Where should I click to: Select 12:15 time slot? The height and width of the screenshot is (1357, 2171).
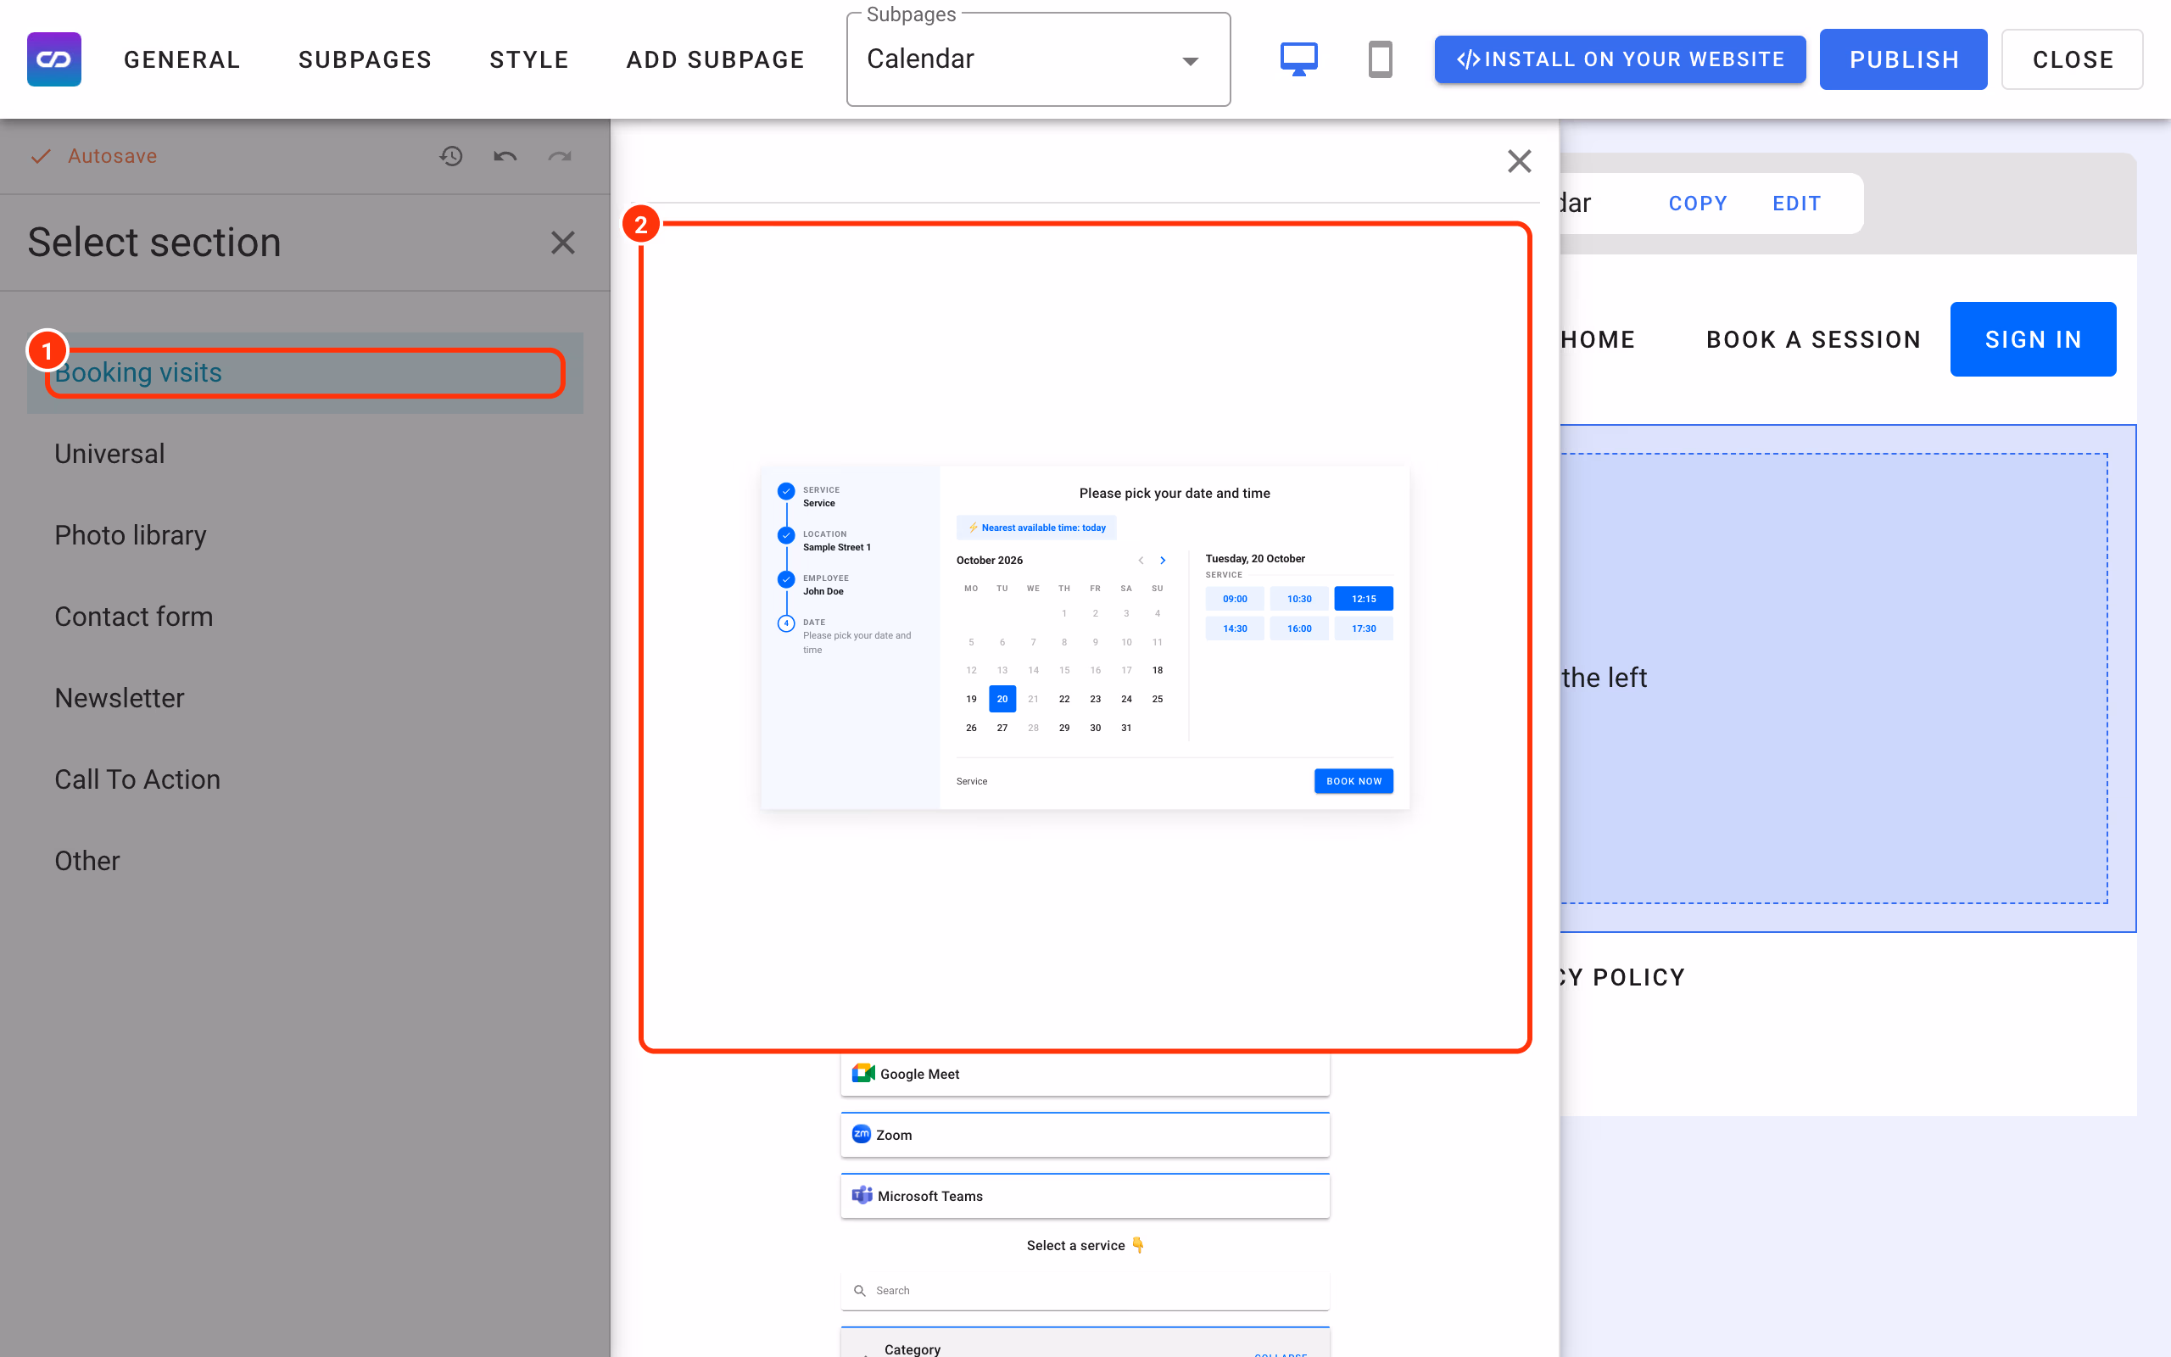[1364, 599]
